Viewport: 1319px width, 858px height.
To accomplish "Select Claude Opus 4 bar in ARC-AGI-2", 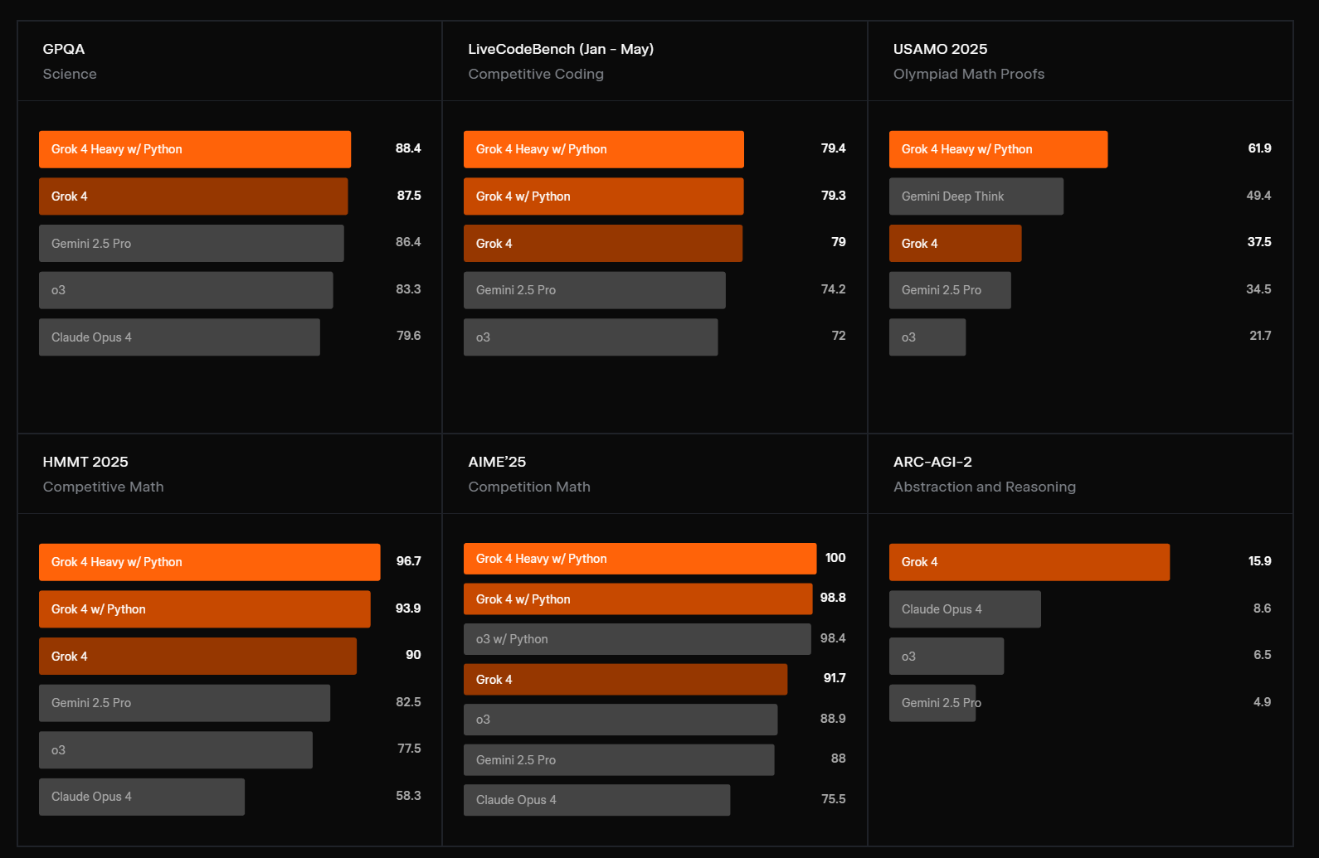I will (x=965, y=609).
